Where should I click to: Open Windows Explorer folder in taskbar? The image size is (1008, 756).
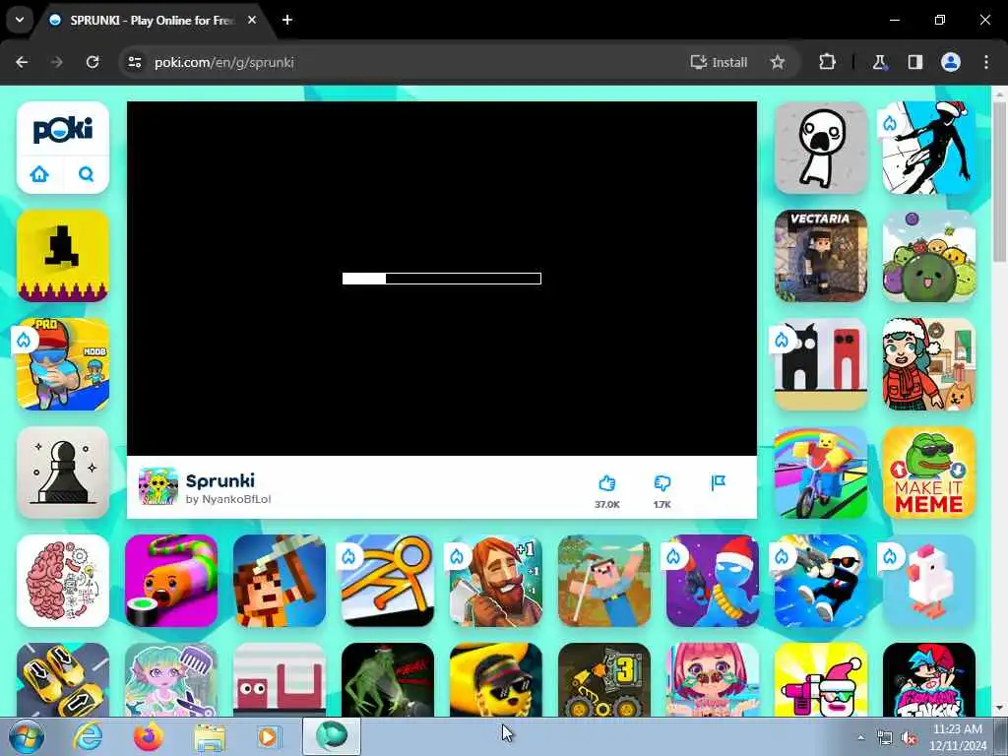click(210, 736)
